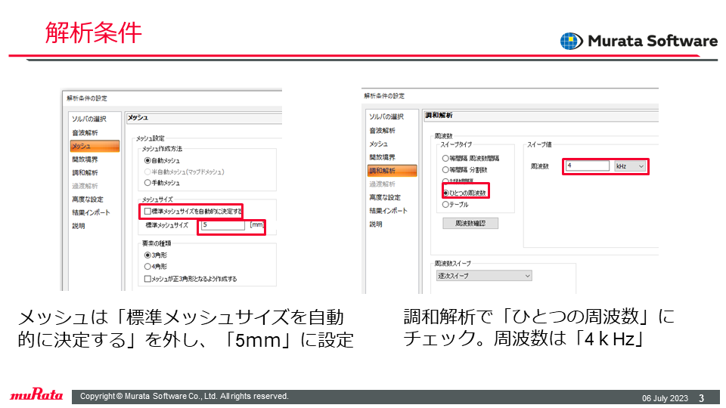The image size is (726, 408).
Task: Choose the 4角形 element type
Action: pyautogui.click(x=147, y=267)
